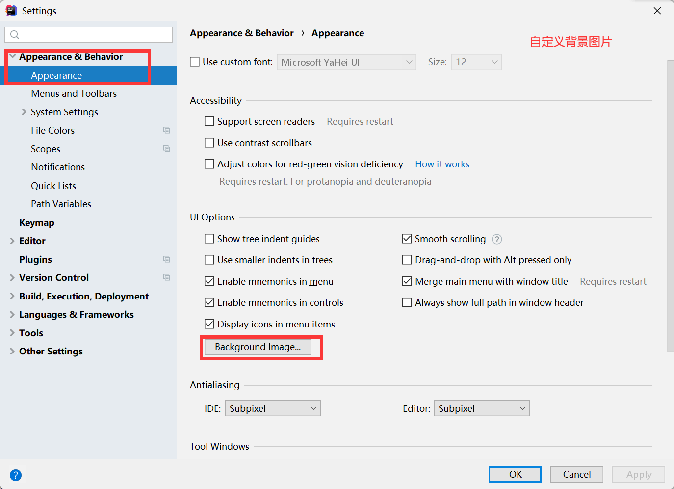Click the help question mark icon
This screenshot has height=489, width=674.
16,475
